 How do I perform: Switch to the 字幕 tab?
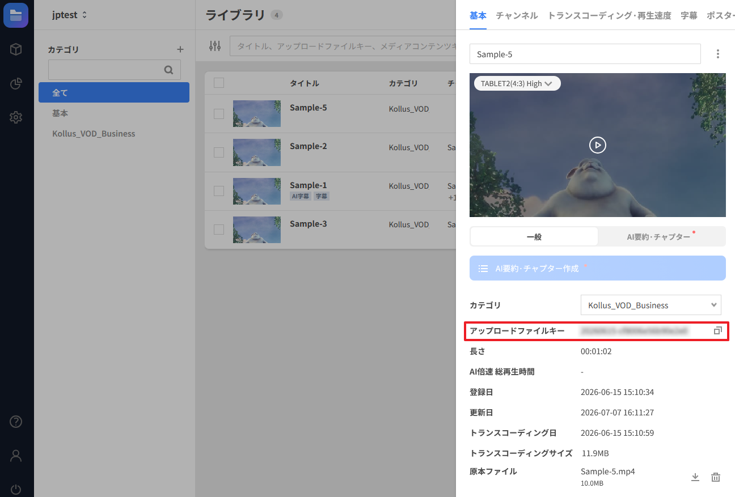pos(689,15)
